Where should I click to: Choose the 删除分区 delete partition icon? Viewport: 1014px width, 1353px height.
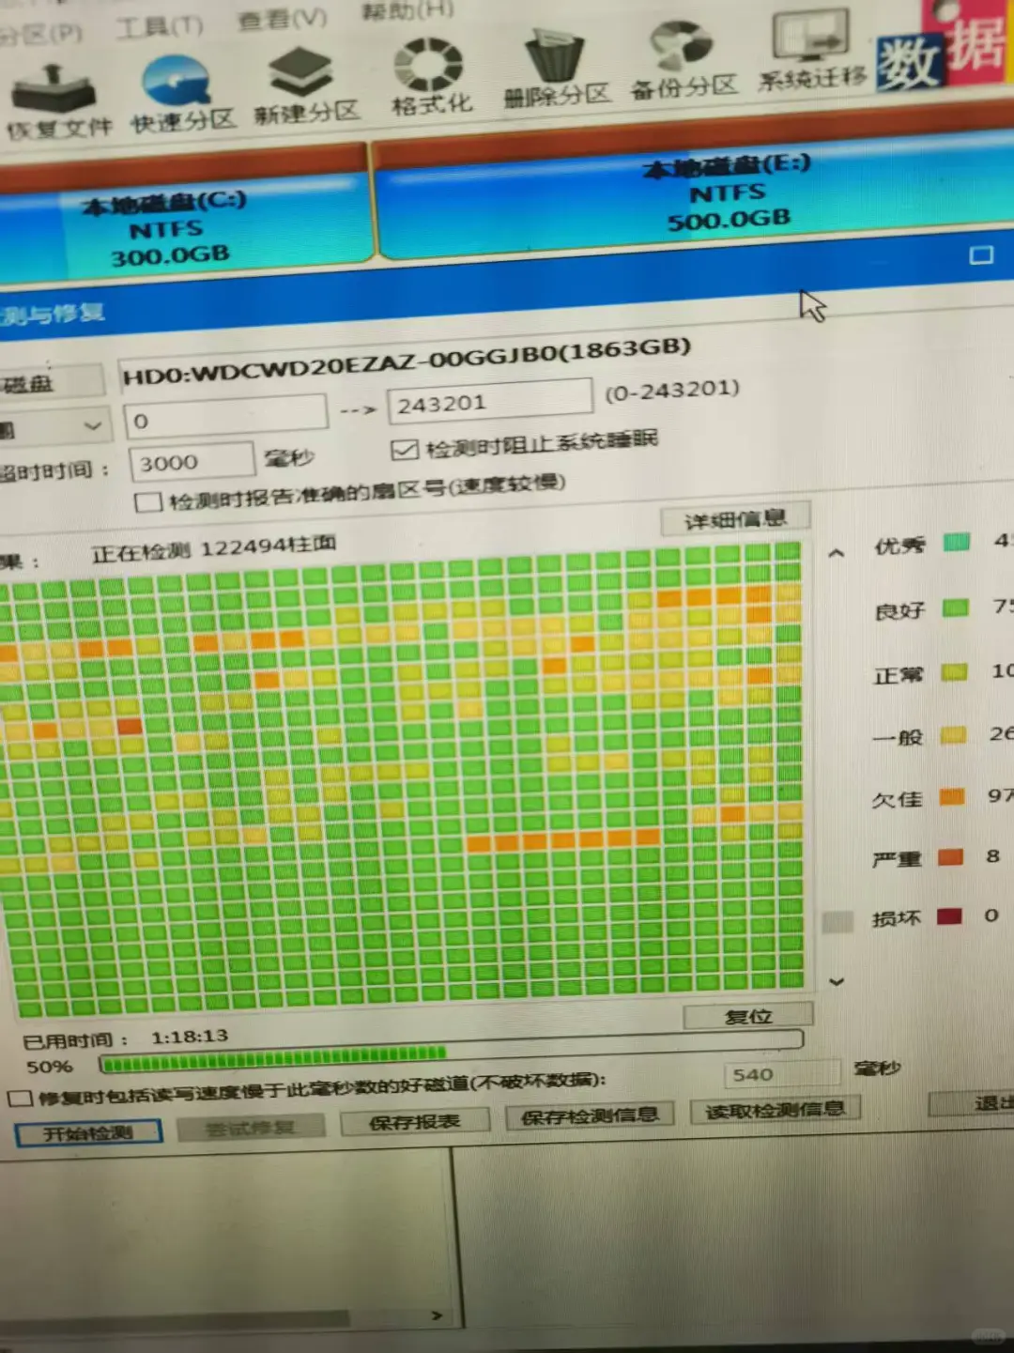556,69
